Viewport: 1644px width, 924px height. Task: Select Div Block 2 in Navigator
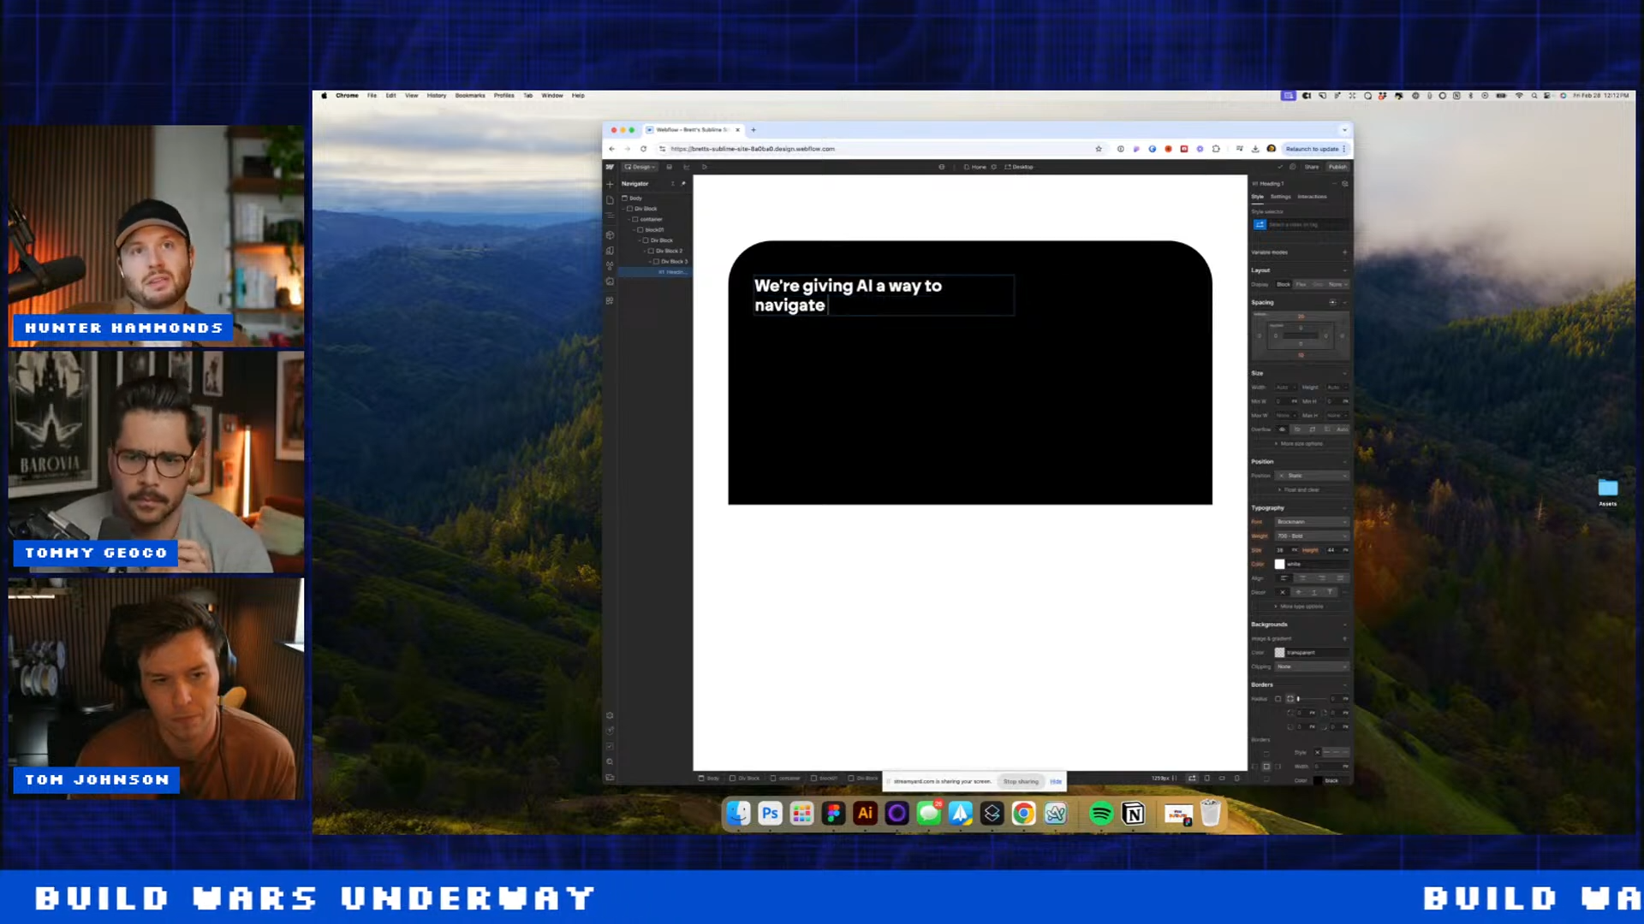668,251
